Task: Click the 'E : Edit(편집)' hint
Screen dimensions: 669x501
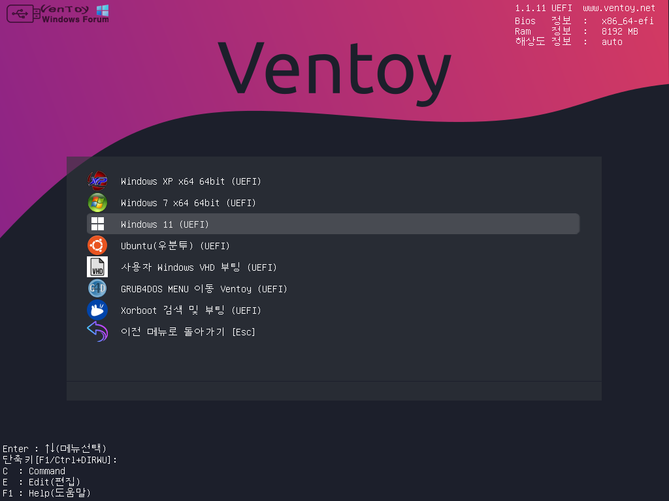Action: click(41, 482)
